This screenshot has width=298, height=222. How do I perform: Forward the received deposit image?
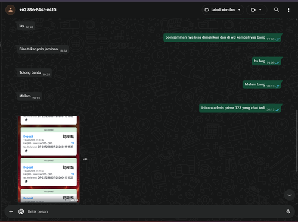point(85,159)
